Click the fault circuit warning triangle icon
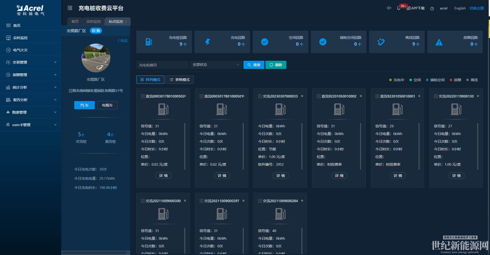This screenshot has width=490, height=255. 439,42
